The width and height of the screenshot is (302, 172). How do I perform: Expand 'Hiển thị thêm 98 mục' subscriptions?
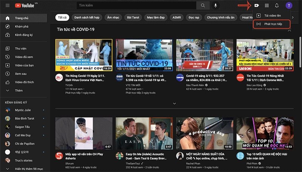tap(29, 169)
